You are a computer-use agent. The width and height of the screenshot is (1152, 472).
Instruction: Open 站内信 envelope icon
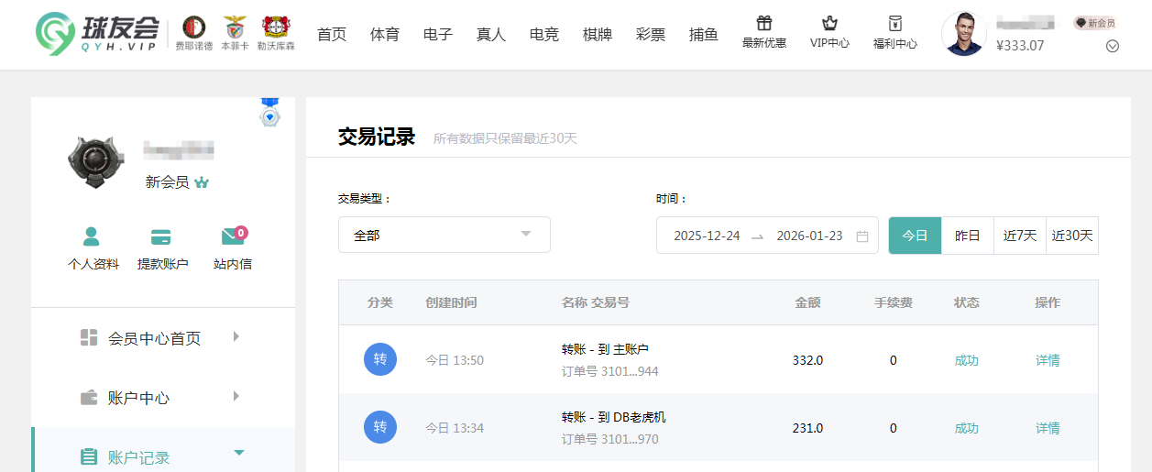pos(234,236)
